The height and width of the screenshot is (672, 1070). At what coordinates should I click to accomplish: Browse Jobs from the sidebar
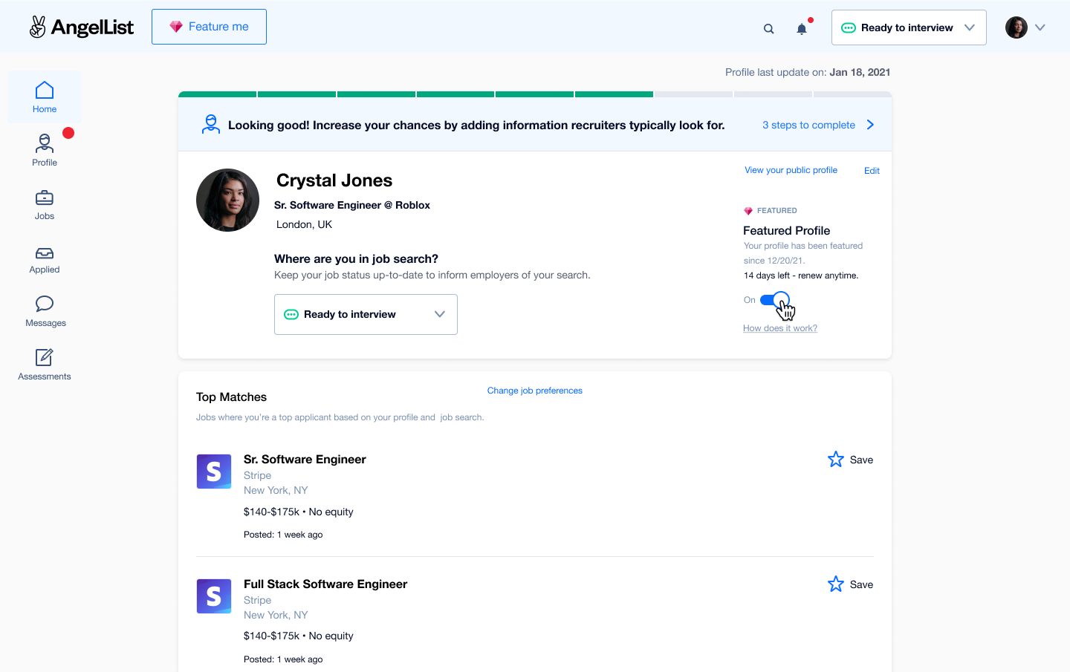click(x=44, y=204)
